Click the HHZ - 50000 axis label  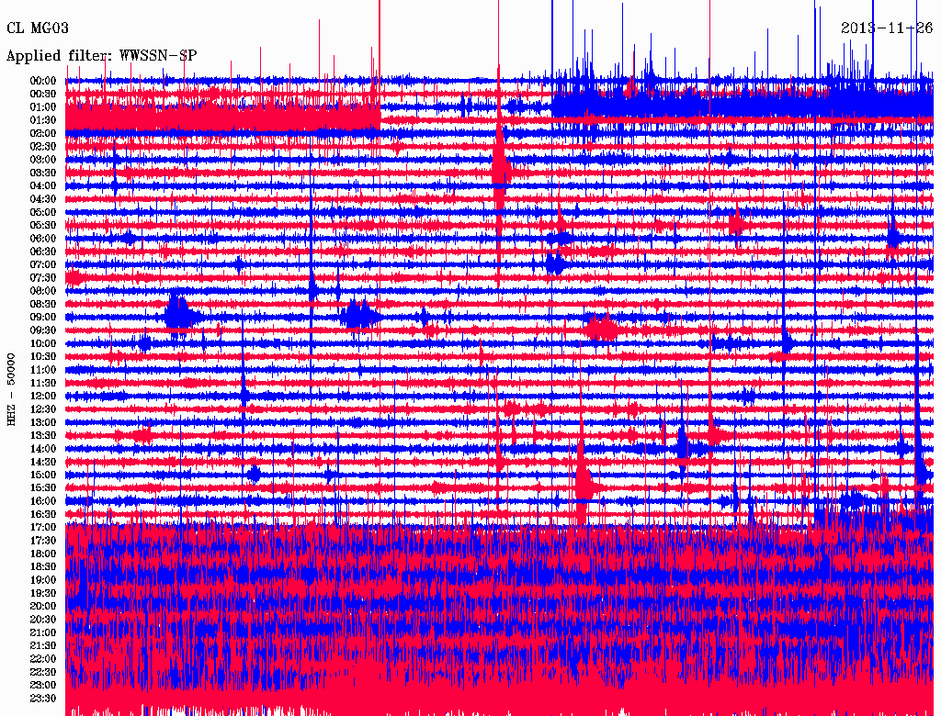coord(11,389)
